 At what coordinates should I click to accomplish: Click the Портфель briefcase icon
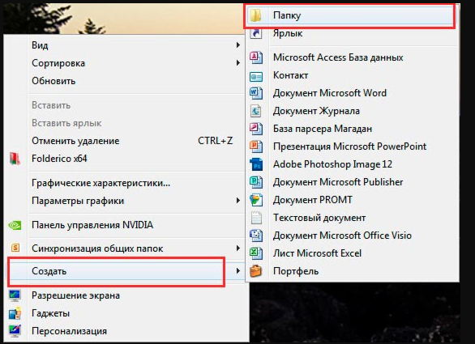(x=256, y=271)
